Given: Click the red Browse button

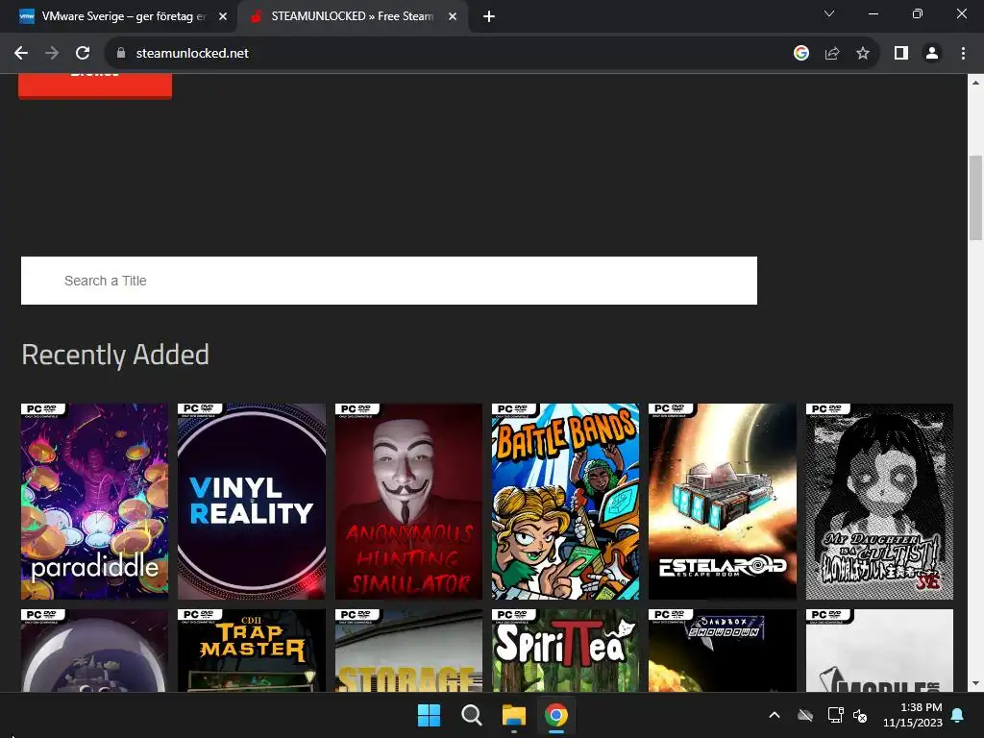Looking at the screenshot, I should (95, 86).
